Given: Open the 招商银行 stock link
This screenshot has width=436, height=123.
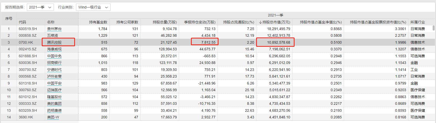Looking at the screenshot, I should pos(54,63).
